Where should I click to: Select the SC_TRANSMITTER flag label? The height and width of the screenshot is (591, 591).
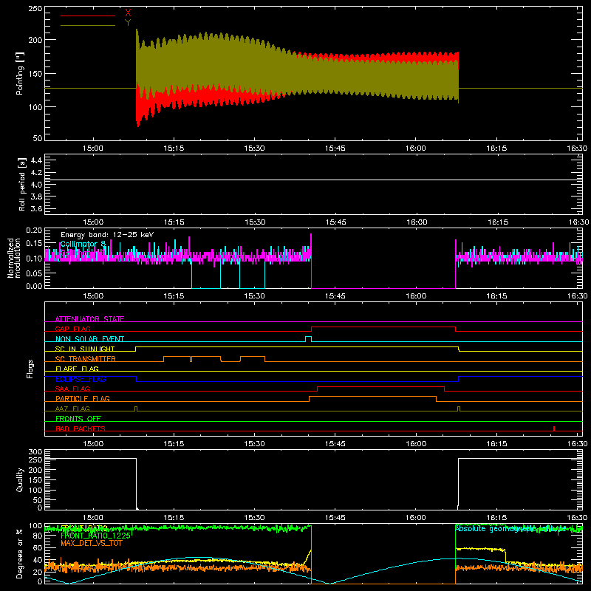(85, 358)
